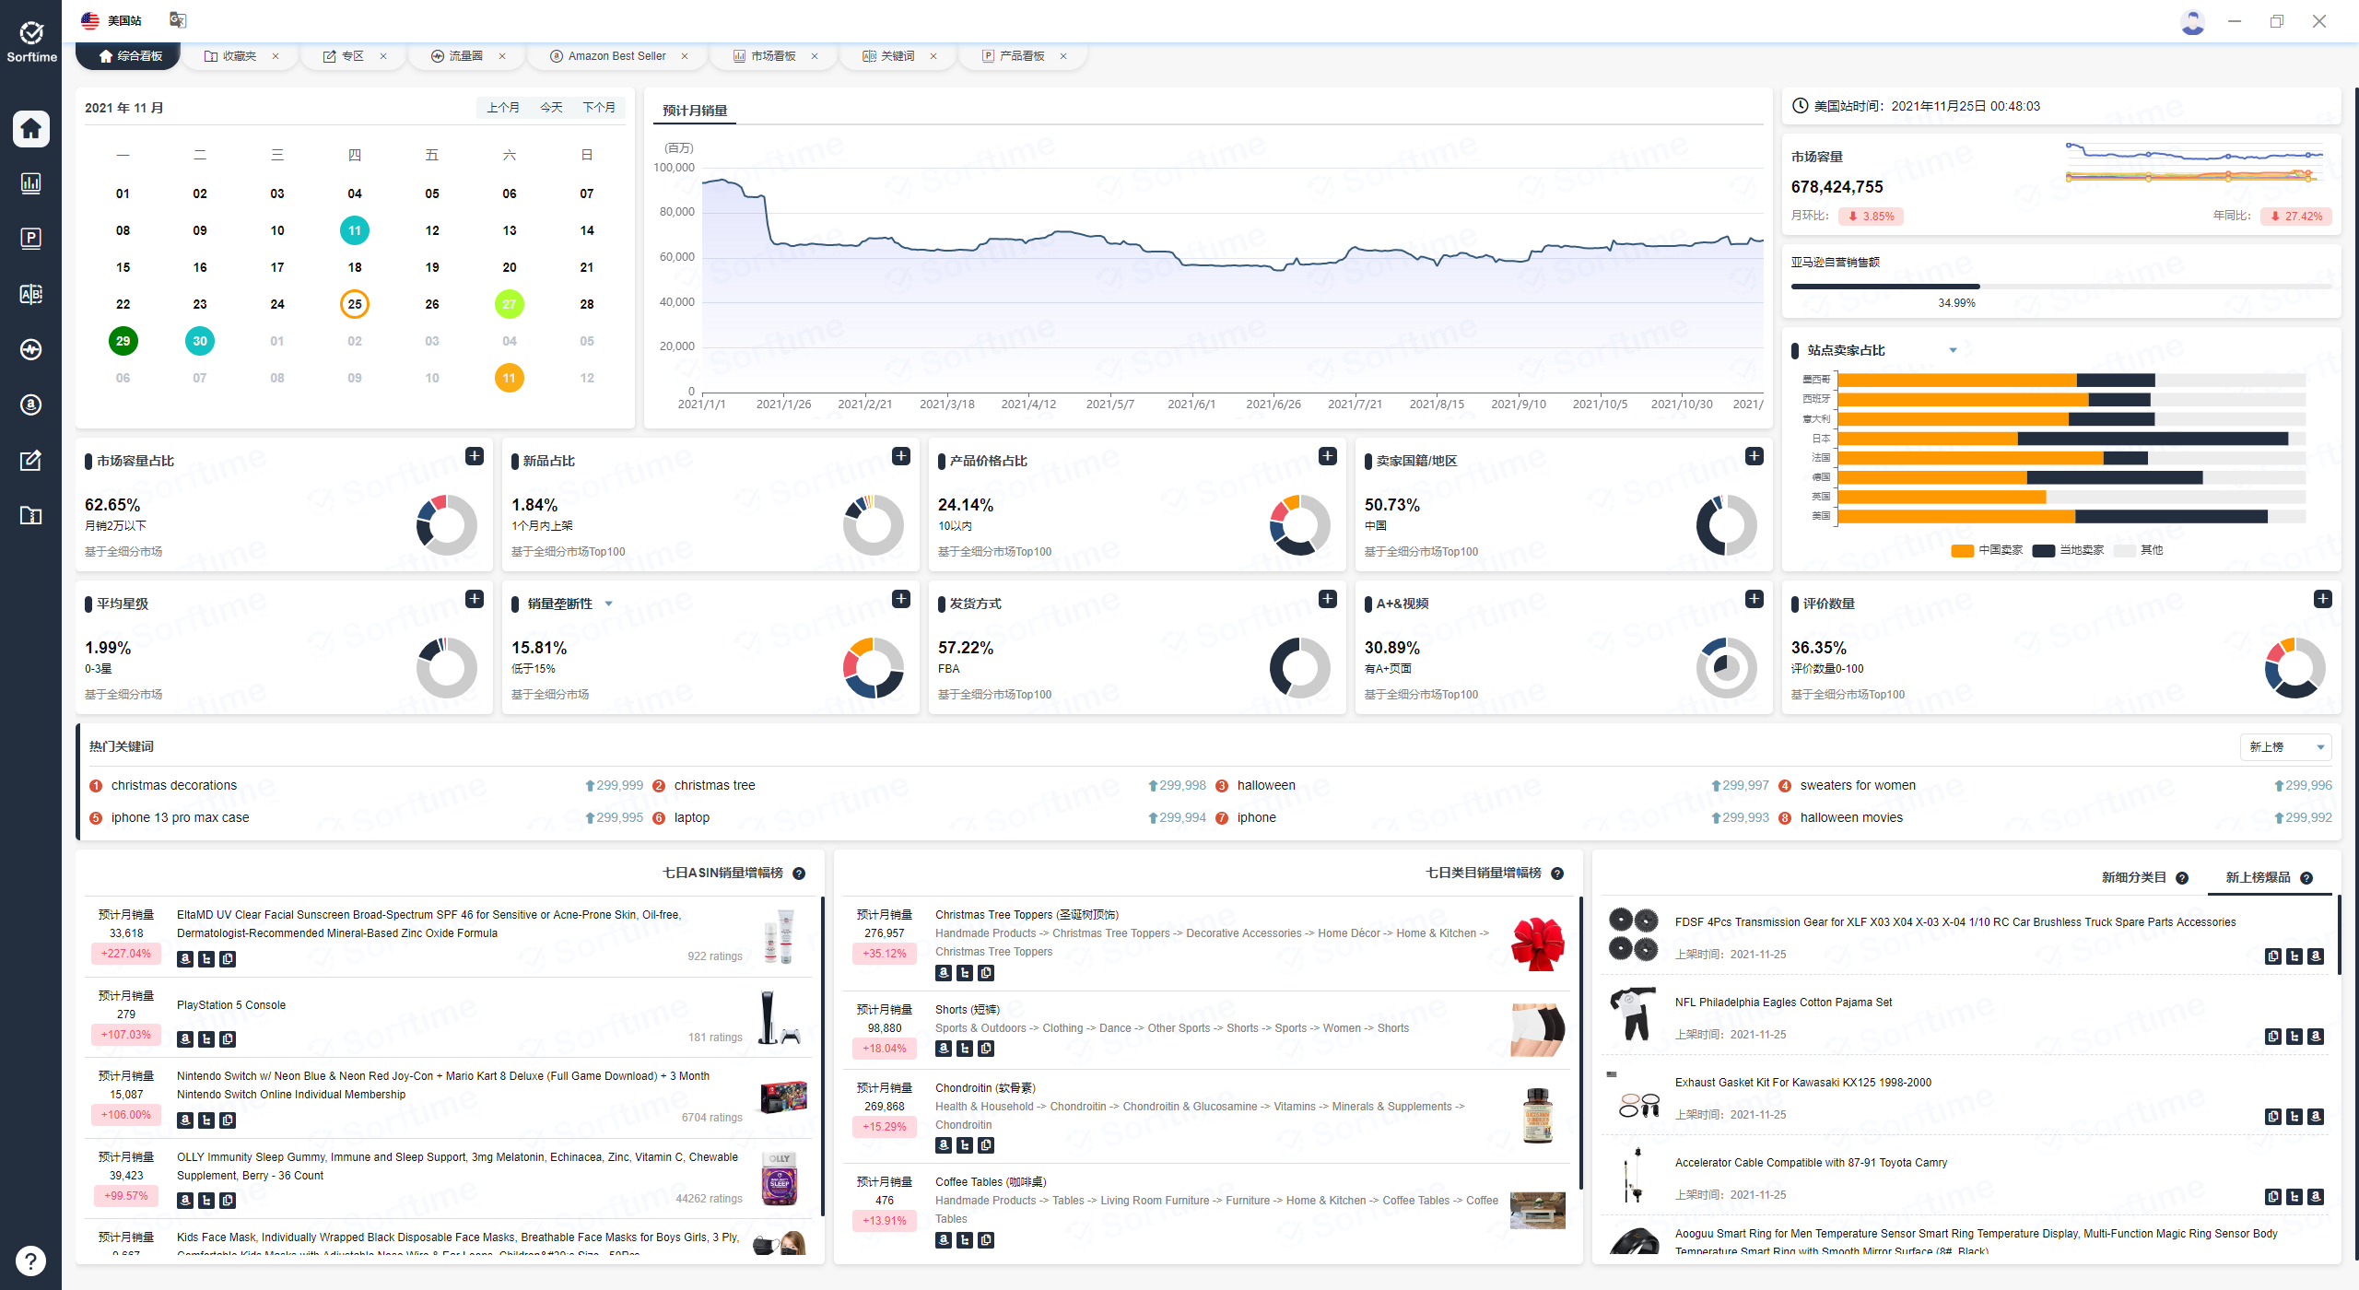Open Chondroitin category title
2359x1290 pixels.
[x=985, y=1088]
